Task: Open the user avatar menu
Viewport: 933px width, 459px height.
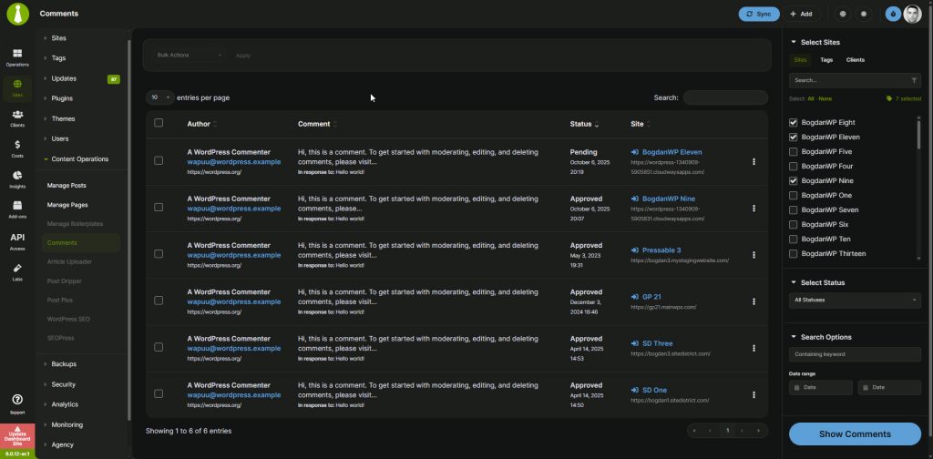Action: (x=912, y=14)
